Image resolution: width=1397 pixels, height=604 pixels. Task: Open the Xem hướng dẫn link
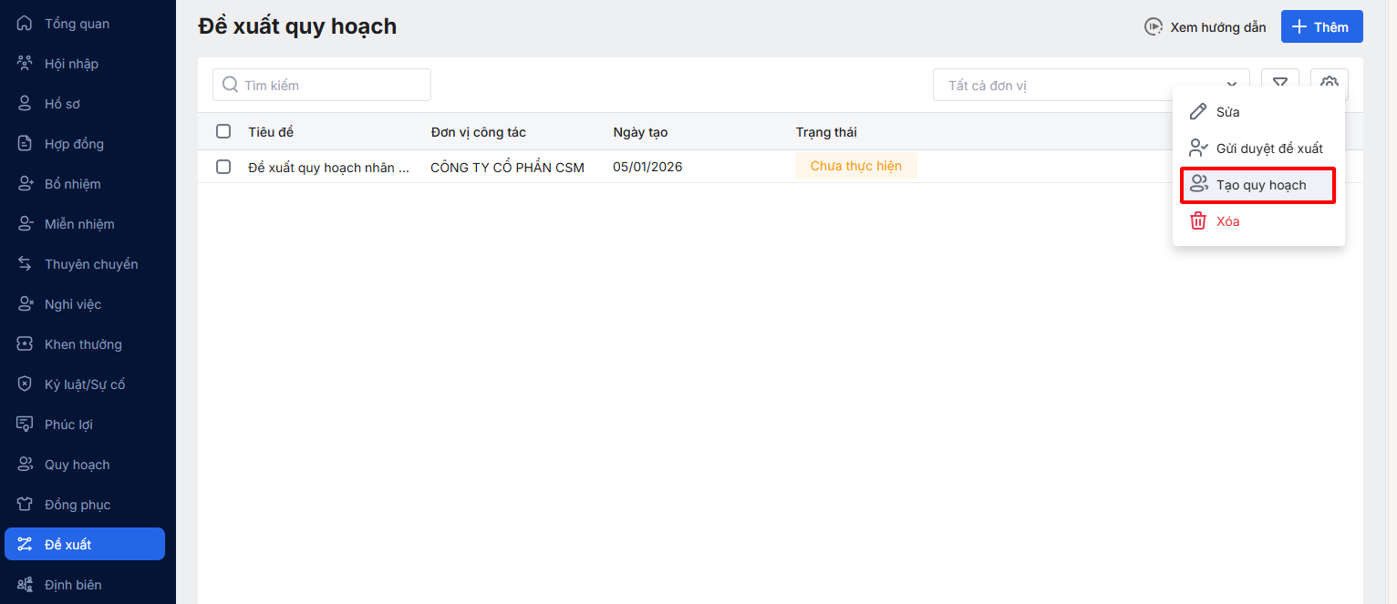(x=1217, y=27)
